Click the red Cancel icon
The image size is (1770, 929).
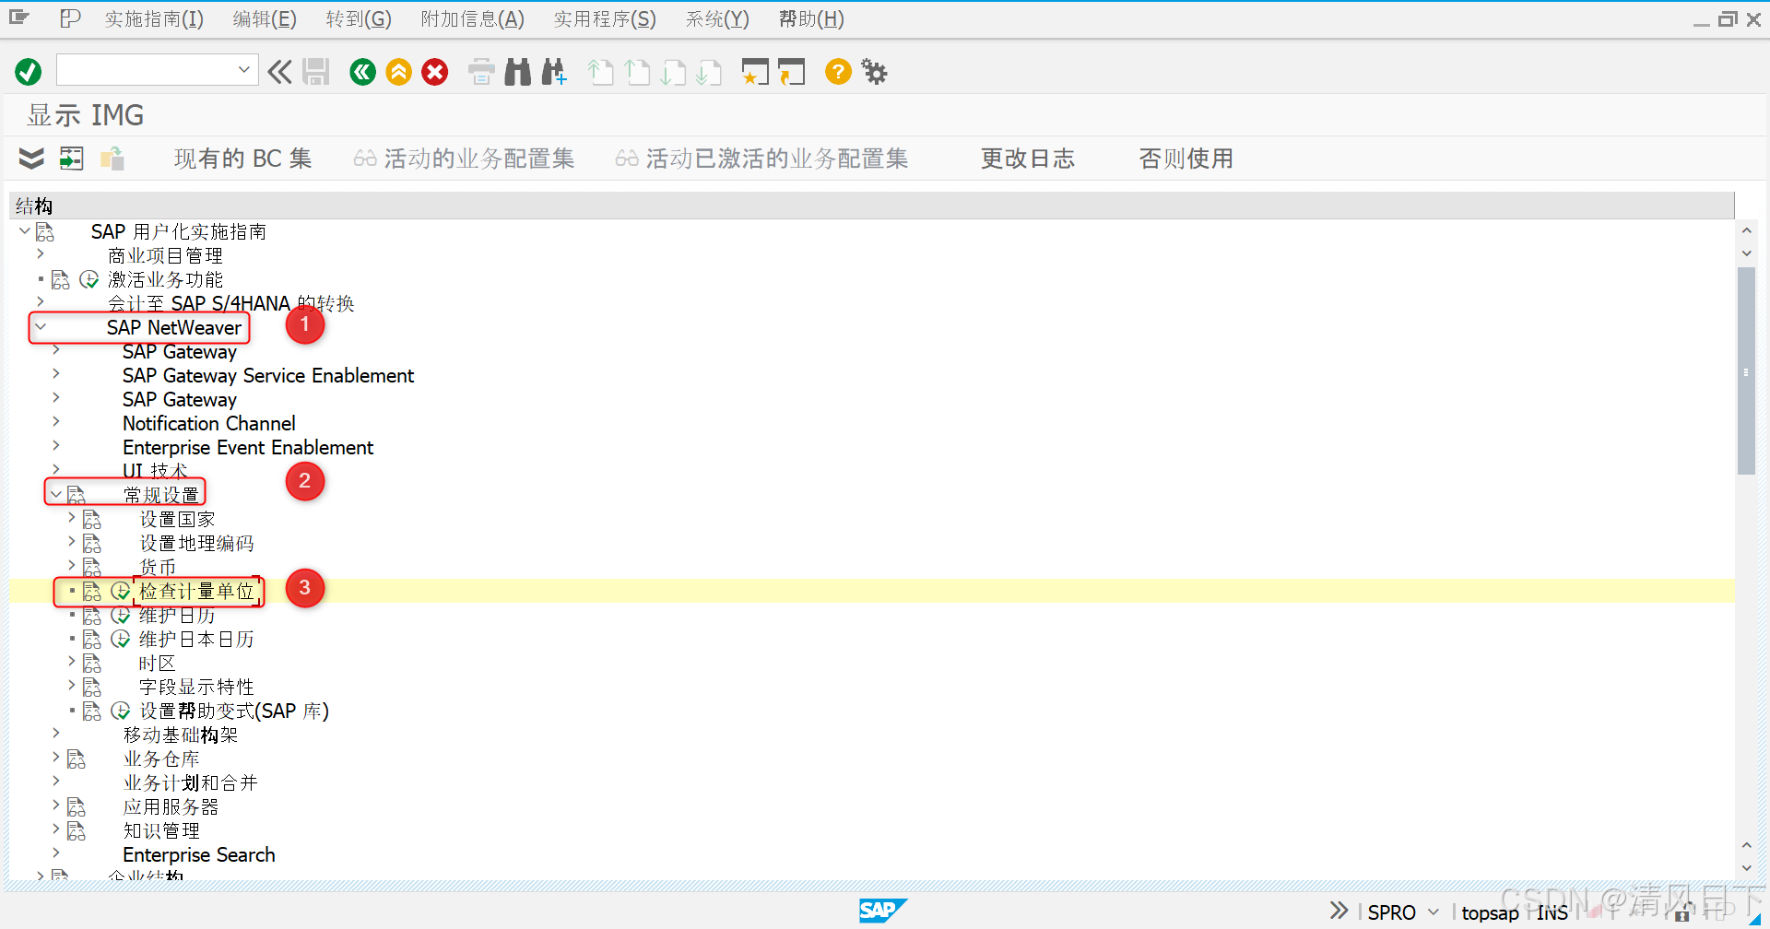[435, 72]
